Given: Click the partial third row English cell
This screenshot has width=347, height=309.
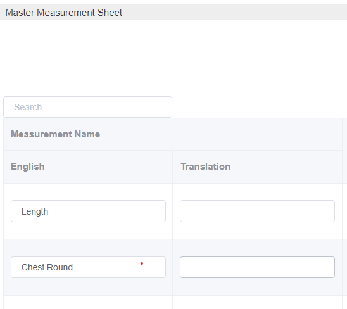Looking at the screenshot, I should tap(88, 303).
